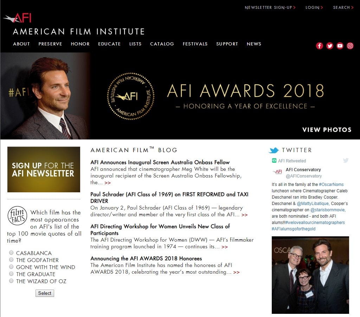The height and width of the screenshot is (317, 360).
Task: Open the SUPPORT menu
Action: click(227, 44)
